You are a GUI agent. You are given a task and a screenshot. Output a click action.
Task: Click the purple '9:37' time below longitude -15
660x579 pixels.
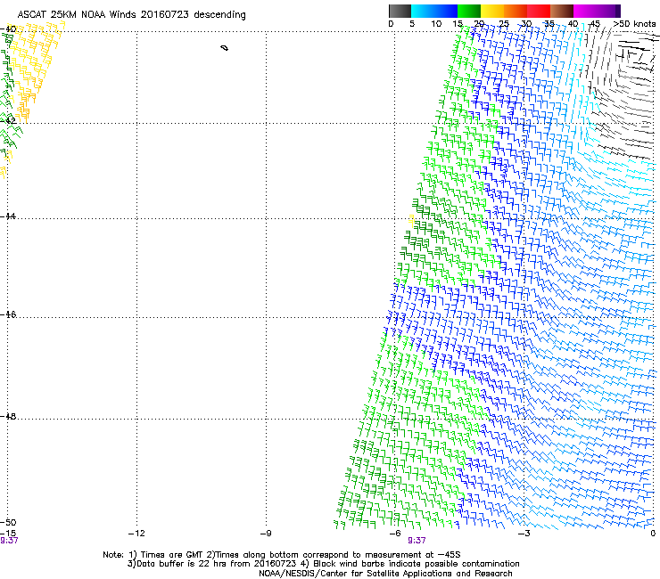pos(9,541)
